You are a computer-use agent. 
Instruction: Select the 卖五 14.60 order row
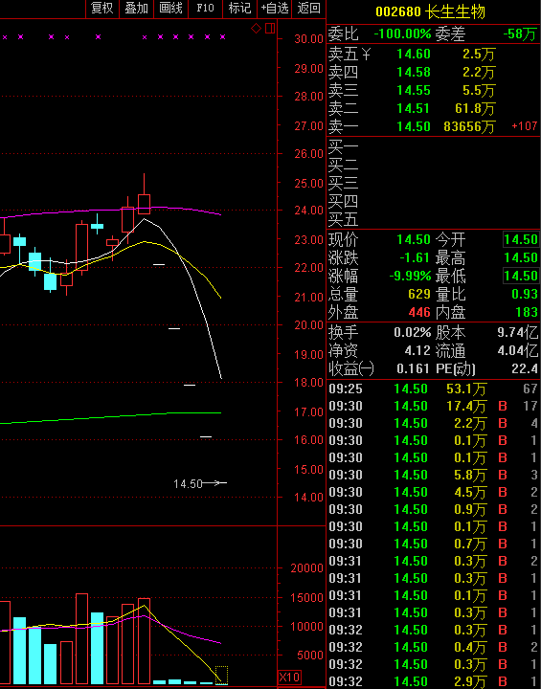coord(433,55)
